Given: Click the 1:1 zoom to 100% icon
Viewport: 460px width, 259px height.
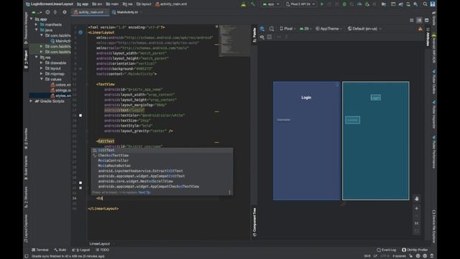Looking at the screenshot, I should (x=416, y=223).
